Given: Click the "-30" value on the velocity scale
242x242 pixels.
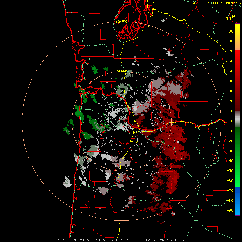Looking at the screenshot, I should [x=230, y=151].
